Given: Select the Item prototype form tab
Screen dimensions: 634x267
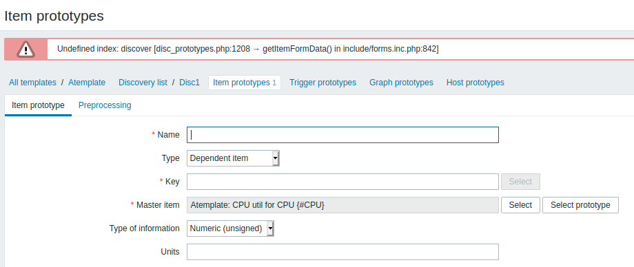Looking at the screenshot, I should tap(38, 105).
